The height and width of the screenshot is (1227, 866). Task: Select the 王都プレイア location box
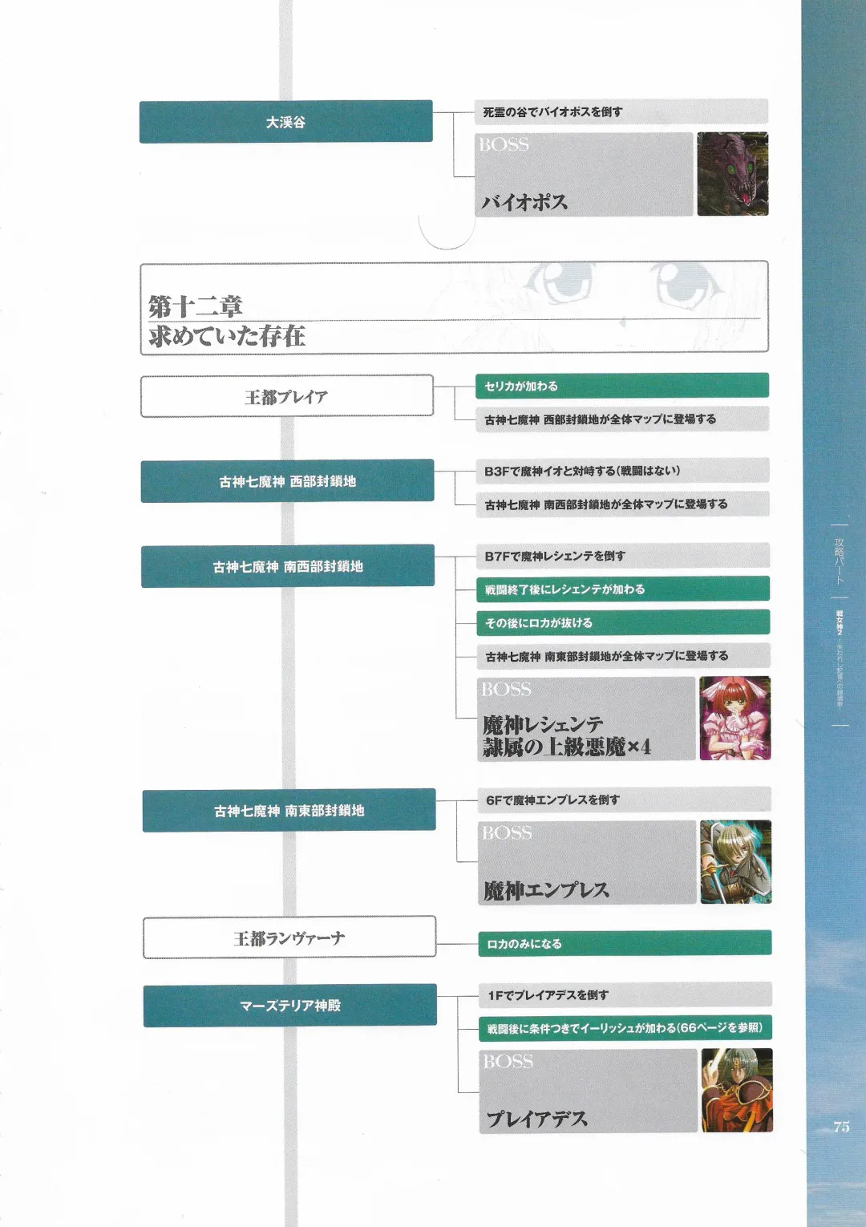287,396
